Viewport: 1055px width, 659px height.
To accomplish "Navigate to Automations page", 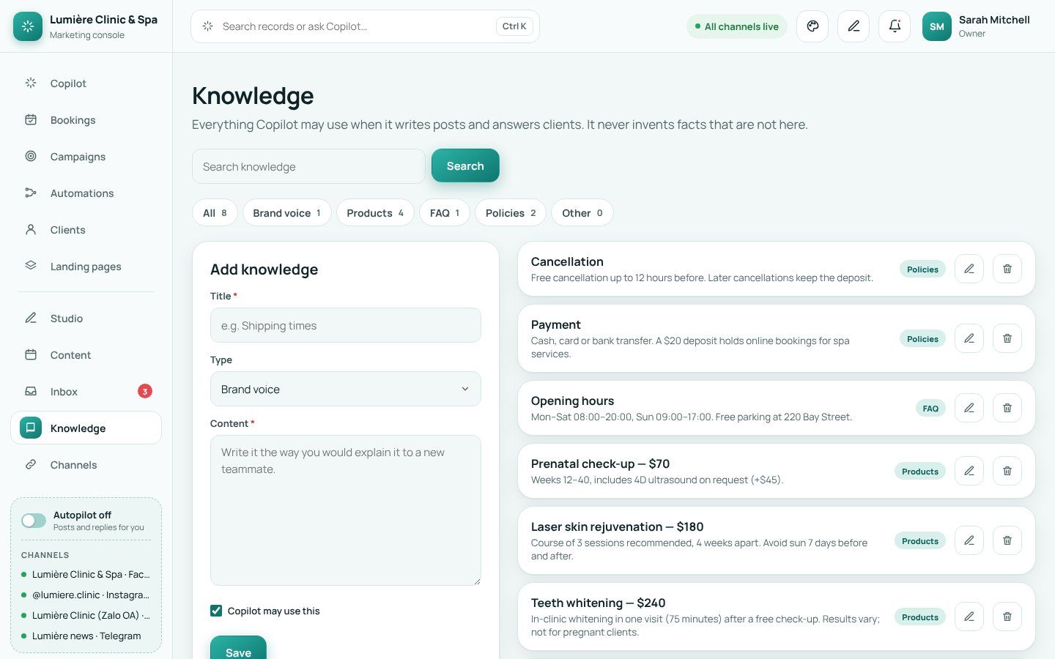I will pyautogui.click(x=86, y=193).
